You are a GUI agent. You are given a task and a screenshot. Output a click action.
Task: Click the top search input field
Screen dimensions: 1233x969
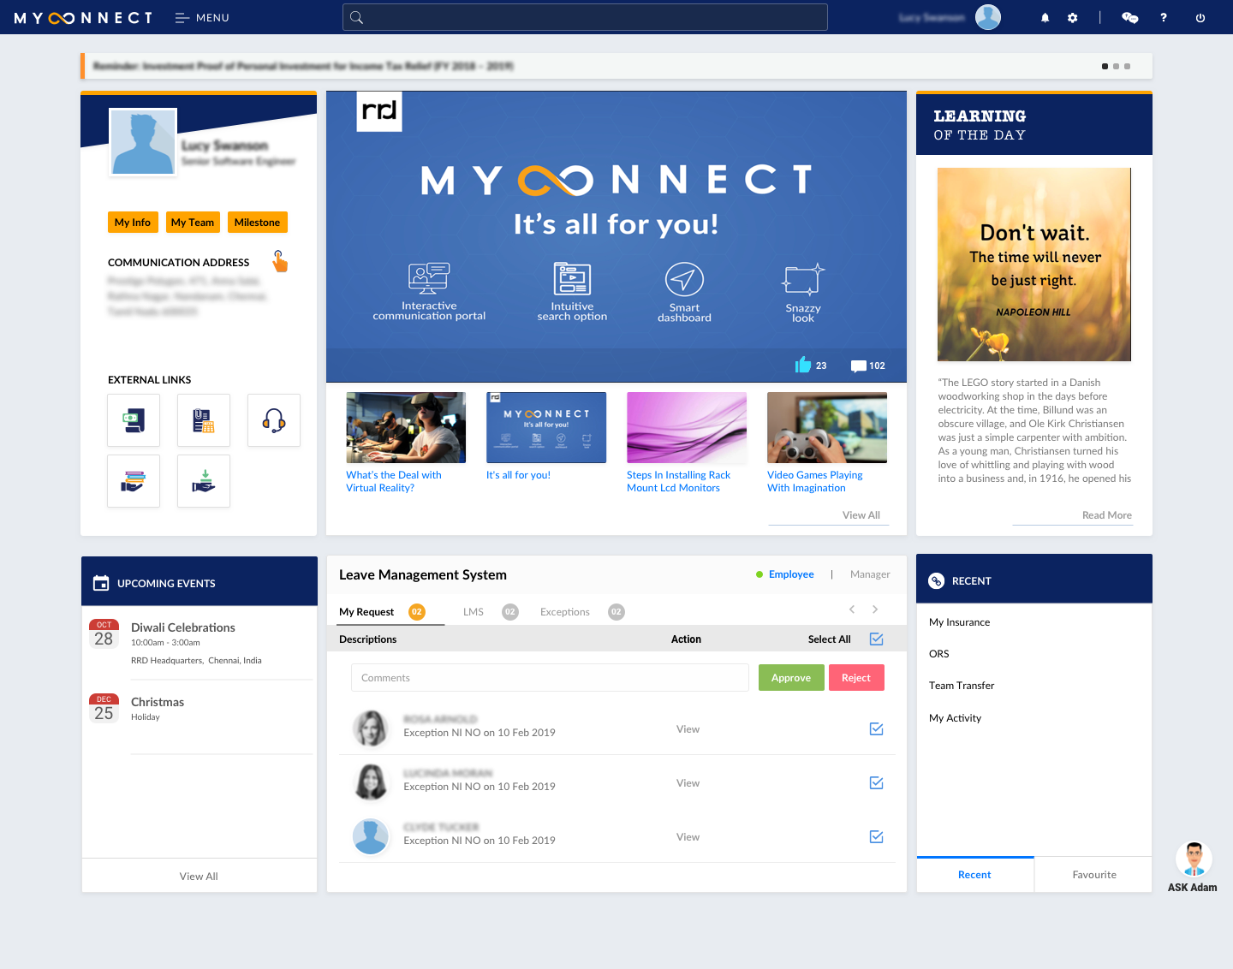click(x=585, y=17)
